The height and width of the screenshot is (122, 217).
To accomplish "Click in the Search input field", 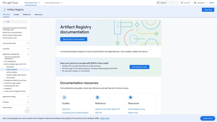I will [x=167, y=3].
